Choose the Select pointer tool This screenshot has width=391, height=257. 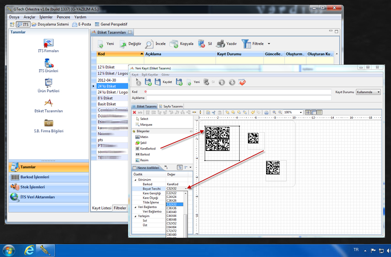(142, 119)
